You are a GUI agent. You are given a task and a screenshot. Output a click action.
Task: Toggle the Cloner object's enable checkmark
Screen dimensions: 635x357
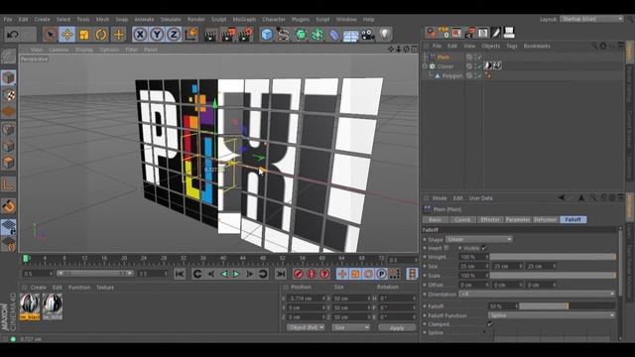pos(480,66)
